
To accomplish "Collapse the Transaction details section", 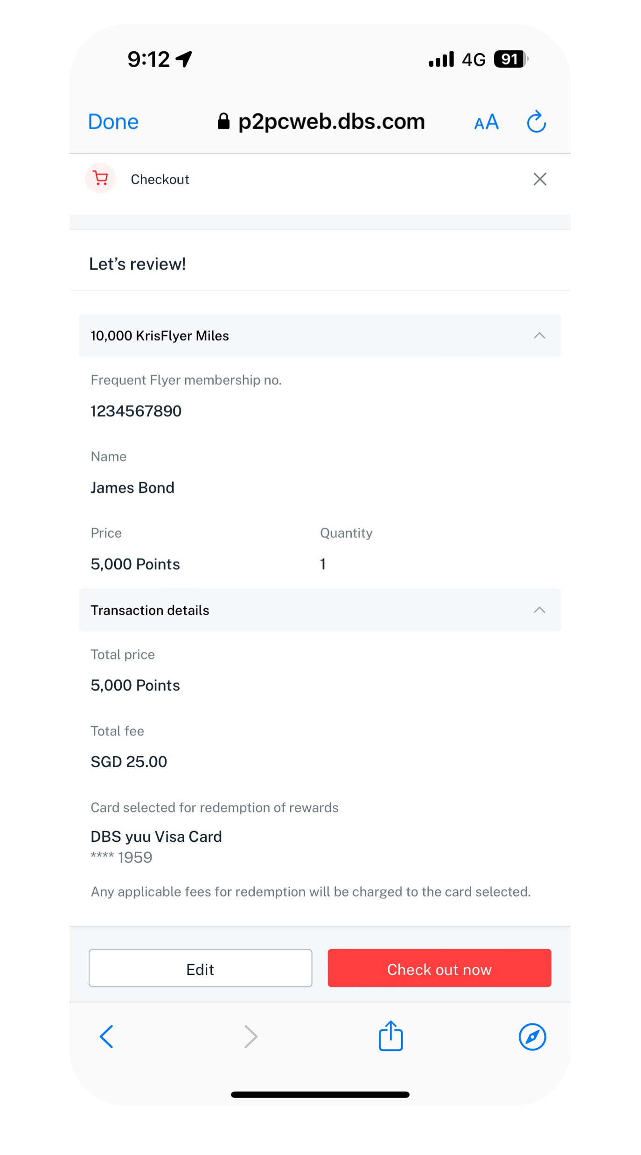I will click(539, 610).
